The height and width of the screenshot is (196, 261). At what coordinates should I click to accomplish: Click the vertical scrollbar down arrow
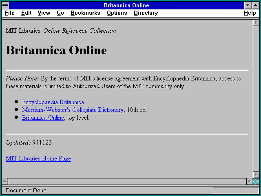point(256,175)
